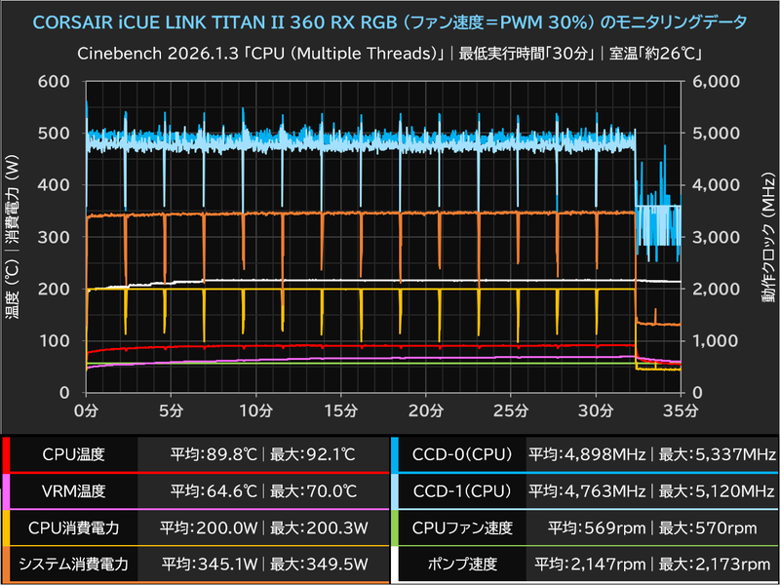Click the 35分 label on the time axis
The image size is (780, 585).
coord(681,410)
